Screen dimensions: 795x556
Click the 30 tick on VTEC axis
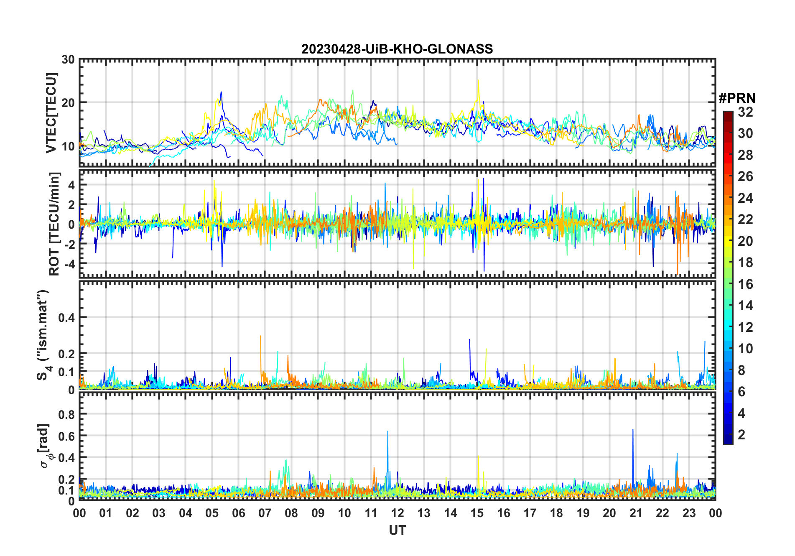click(x=68, y=60)
